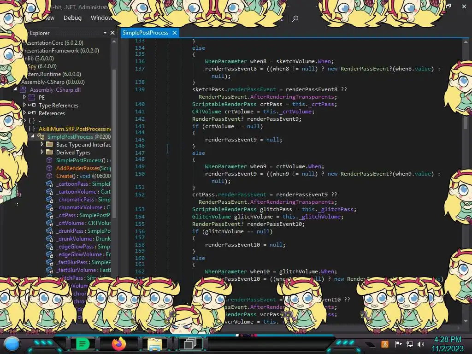472x354 pixels.
Task: Click the _chromaticPass field icon
Action: 49,199
